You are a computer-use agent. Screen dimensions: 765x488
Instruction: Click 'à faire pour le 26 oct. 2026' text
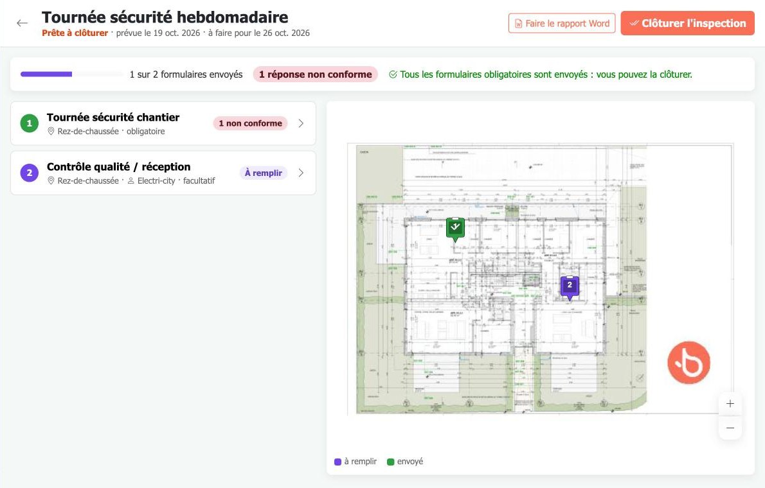coord(259,33)
